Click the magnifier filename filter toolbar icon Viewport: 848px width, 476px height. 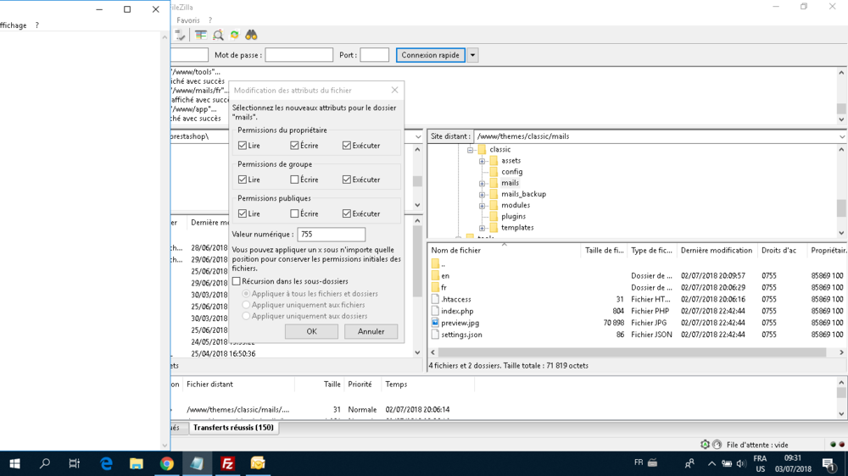tap(218, 35)
